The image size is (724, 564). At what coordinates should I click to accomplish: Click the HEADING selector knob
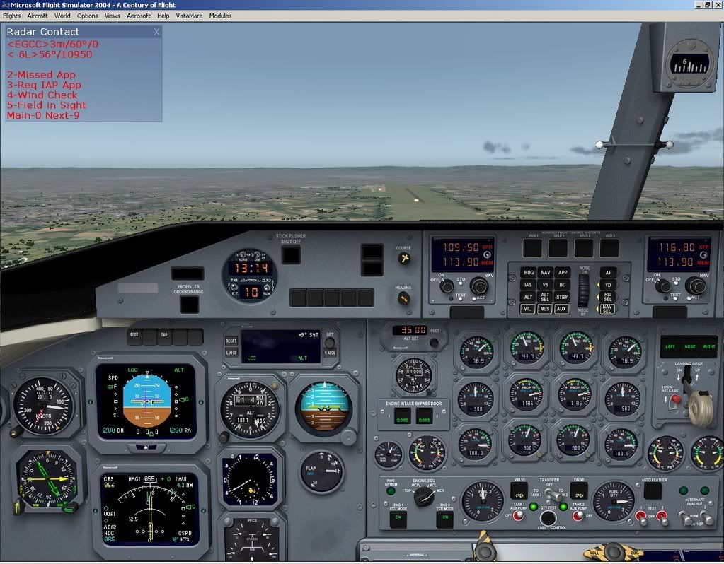(x=403, y=299)
